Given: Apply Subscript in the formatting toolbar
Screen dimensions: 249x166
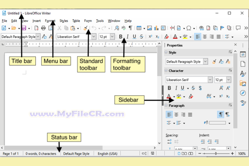Looking at the screenshot, I should point(157,37).
